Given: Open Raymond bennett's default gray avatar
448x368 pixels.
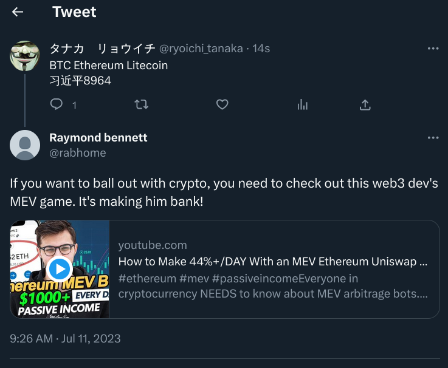Looking at the screenshot, I should pyautogui.click(x=26, y=145).
